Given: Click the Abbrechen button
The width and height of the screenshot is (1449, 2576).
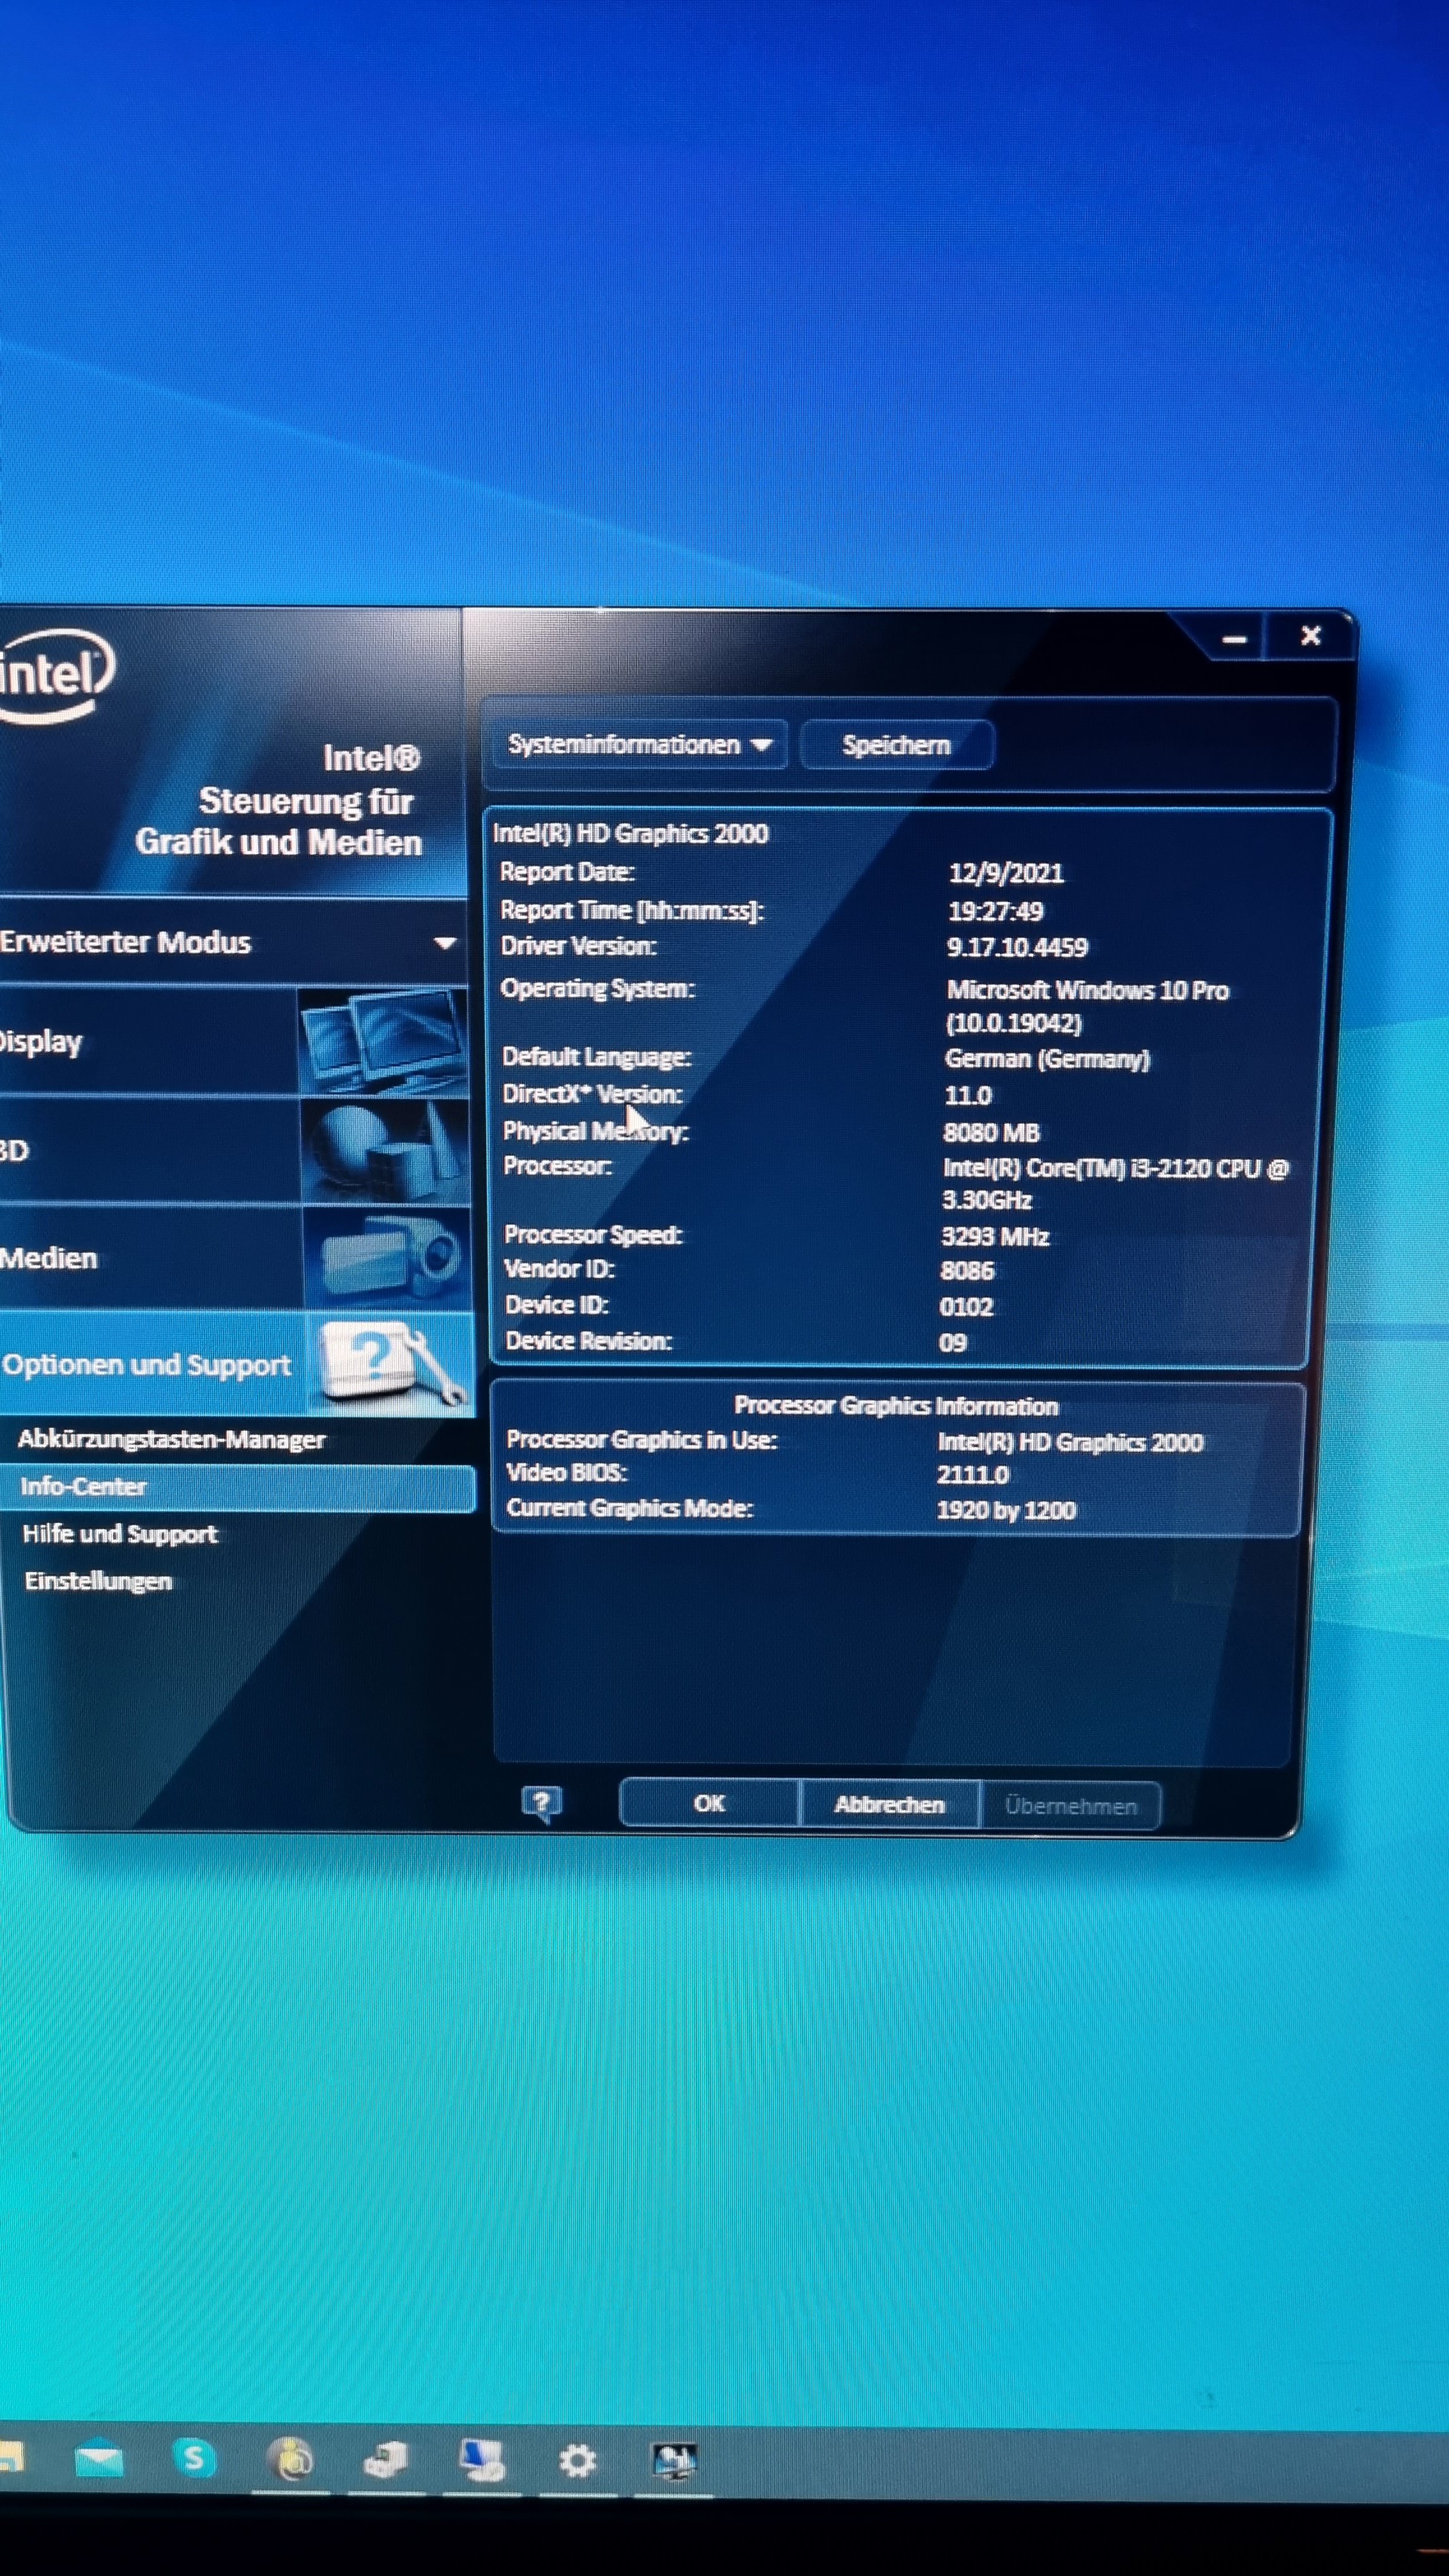Looking at the screenshot, I should tap(889, 1805).
